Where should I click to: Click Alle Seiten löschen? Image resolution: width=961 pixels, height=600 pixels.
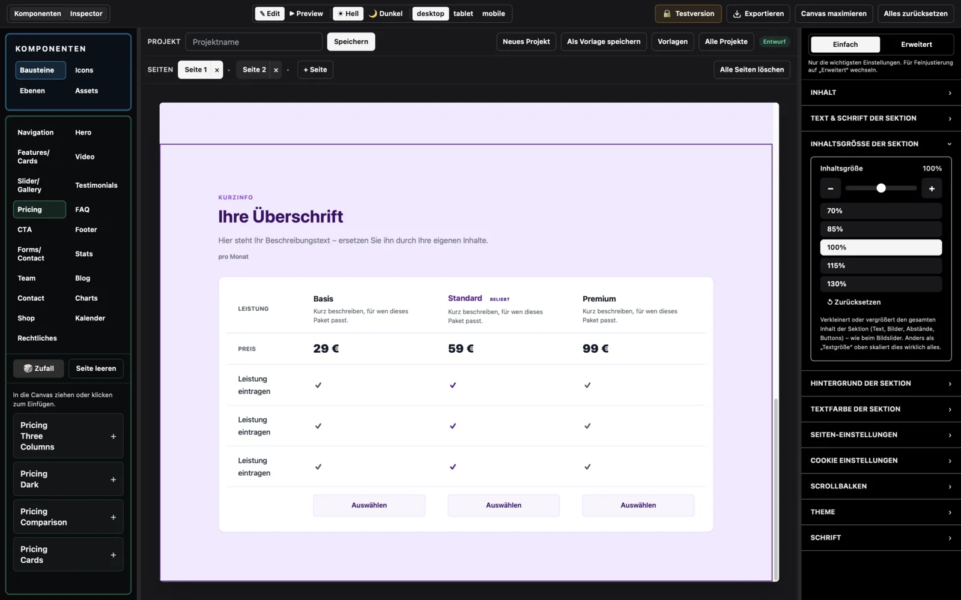pyautogui.click(x=752, y=70)
